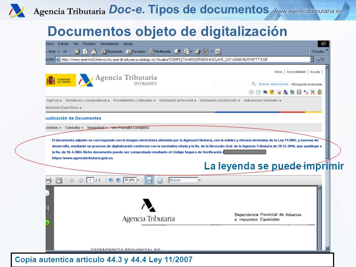
Task: Click the magnifying glass search icon
Action: point(254,84)
